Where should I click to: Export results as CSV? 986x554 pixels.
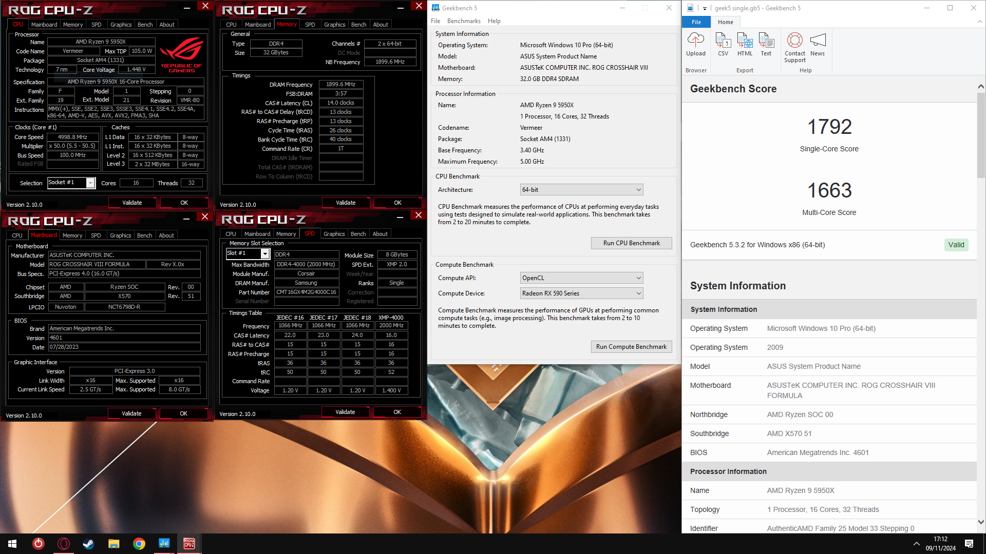(723, 44)
